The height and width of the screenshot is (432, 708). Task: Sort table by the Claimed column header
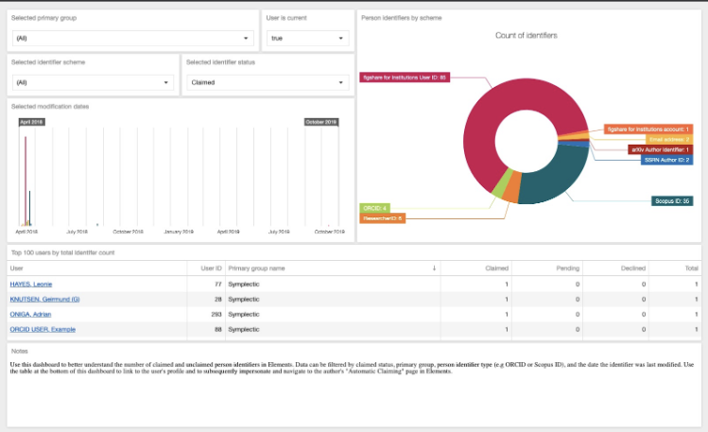point(495,268)
